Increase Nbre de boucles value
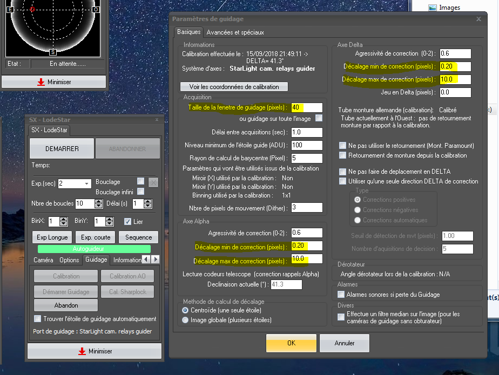Screen dimensions: 499x375 click(99, 201)
